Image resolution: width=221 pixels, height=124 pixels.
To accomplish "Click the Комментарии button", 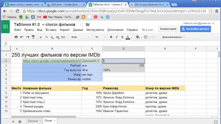I will click(x=168, y=29).
